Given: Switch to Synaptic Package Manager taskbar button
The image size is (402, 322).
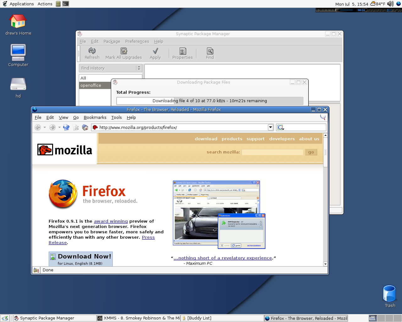Looking at the screenshot, I should [55, 318].
